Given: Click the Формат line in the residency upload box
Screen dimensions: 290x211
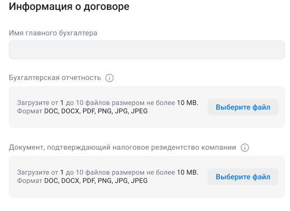Looking at the screenshot, I should (x=82, y=181).
